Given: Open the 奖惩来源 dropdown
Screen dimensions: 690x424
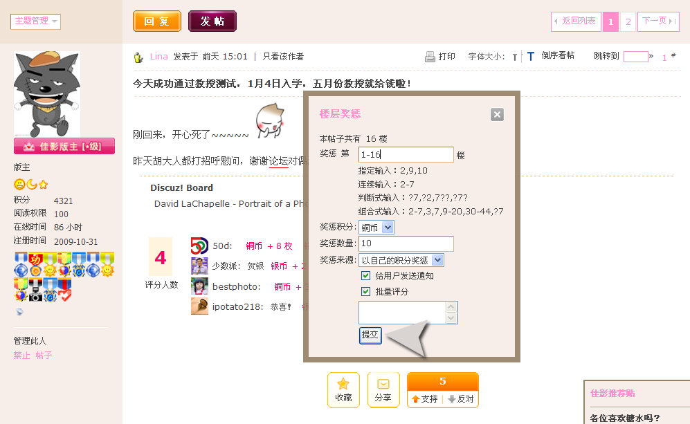Looking at the screenshot, I should (x=401, y=260).
